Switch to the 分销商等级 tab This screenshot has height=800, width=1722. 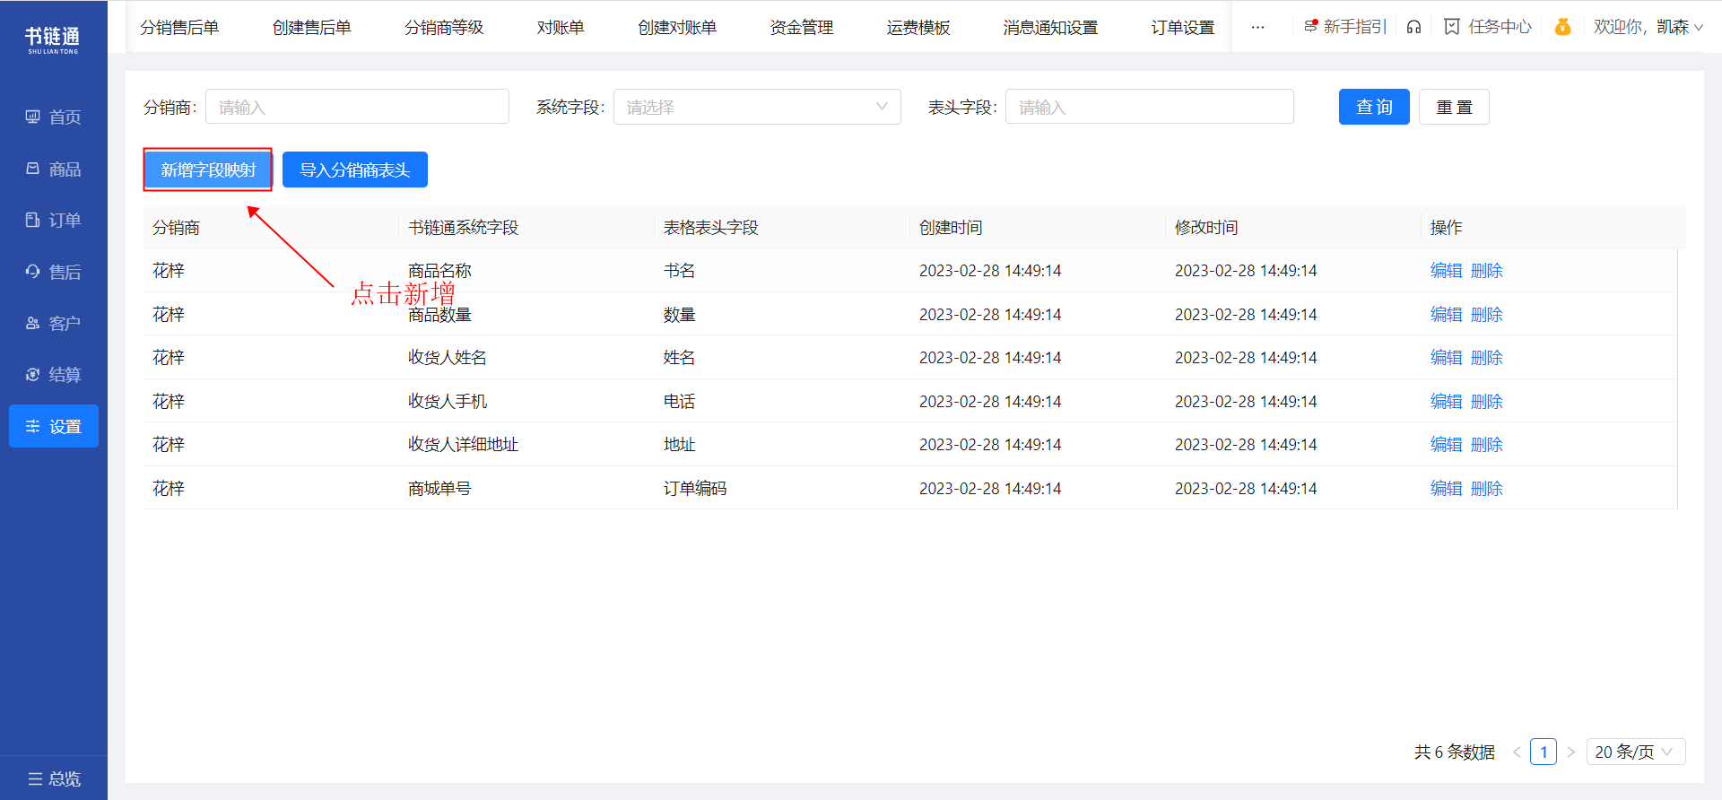pyautogui.click(x=444, y=27)
